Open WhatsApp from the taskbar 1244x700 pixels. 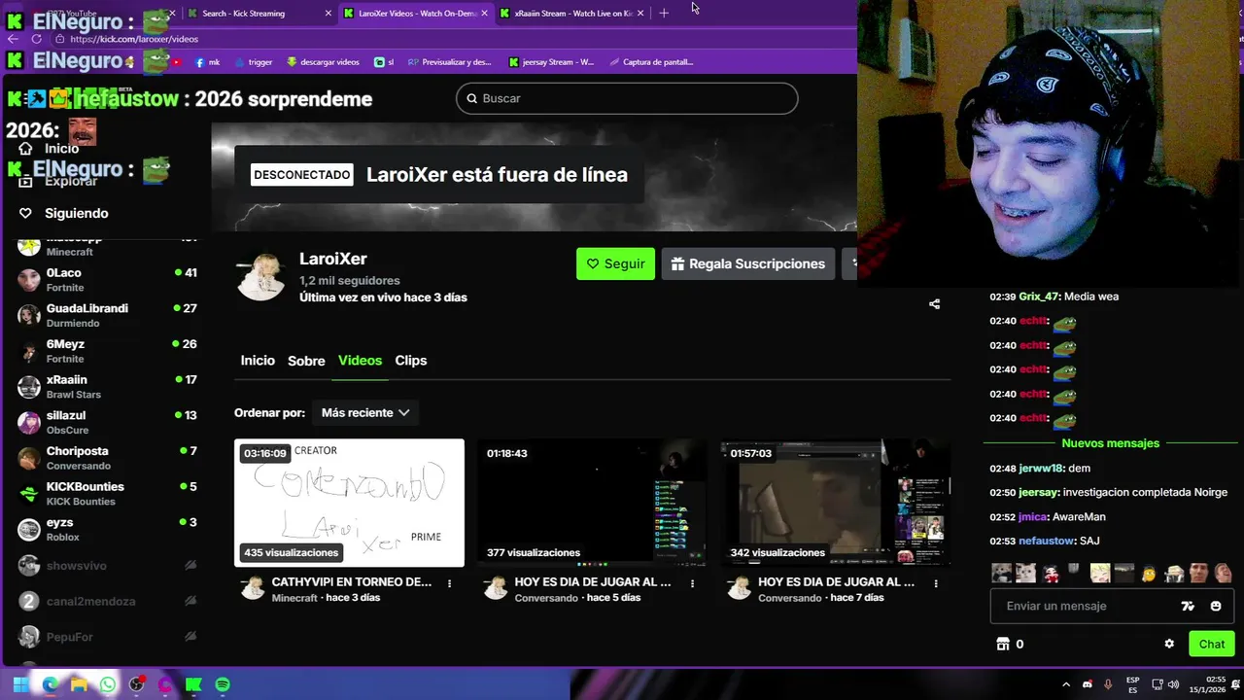[x=108, y=684]
